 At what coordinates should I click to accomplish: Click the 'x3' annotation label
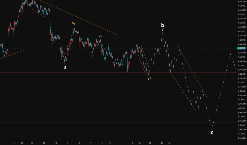tap(149, 79)
